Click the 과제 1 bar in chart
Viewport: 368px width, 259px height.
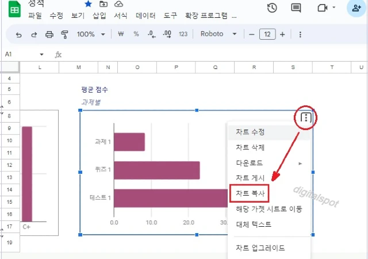pyautogui.click(x=129, y=142)
